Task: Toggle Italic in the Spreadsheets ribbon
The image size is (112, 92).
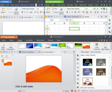Action: point(70,12)
